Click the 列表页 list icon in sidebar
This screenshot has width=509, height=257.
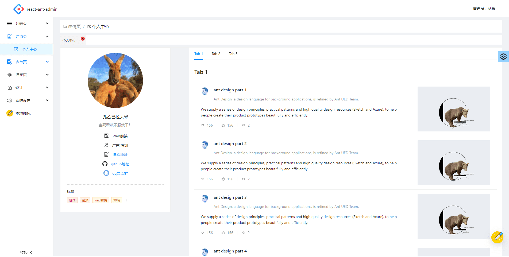tap(10, 24)
